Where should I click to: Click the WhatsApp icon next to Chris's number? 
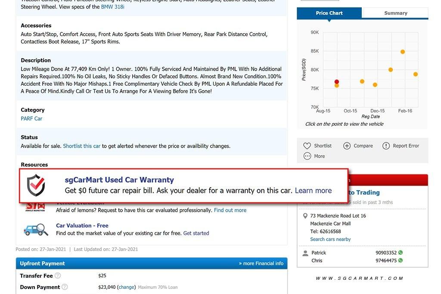click(x=401, y=260)
